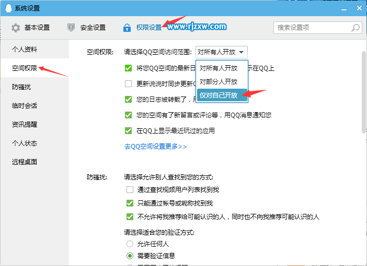Screen dimensions: 367x266
Task: Select the 权限设置 tab
Action: tap(142, 28)
